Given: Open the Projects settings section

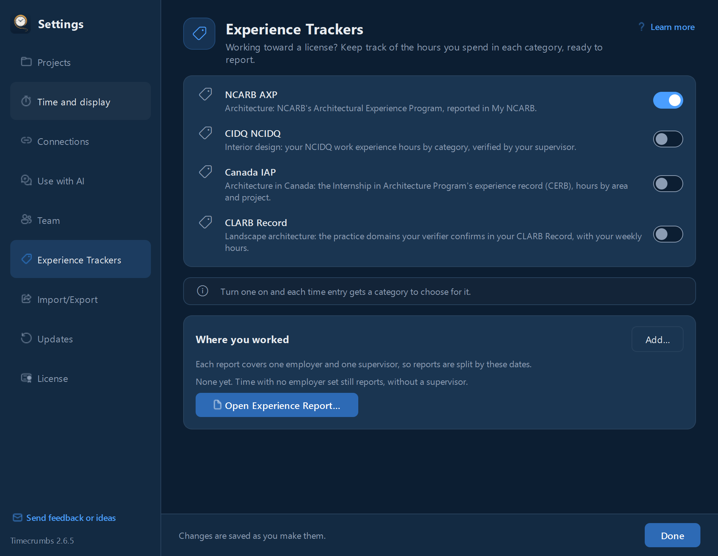Looking at the screenshot, I should [81, 62].
